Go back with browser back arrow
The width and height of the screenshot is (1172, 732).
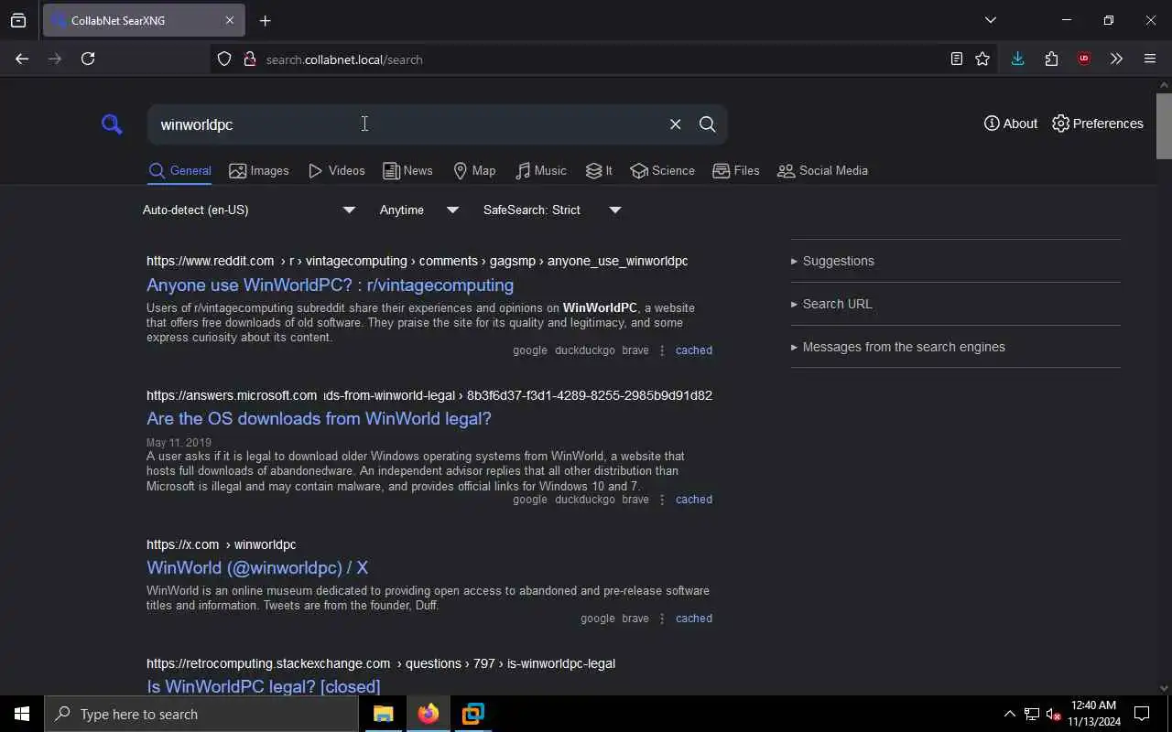pos(22,59)
